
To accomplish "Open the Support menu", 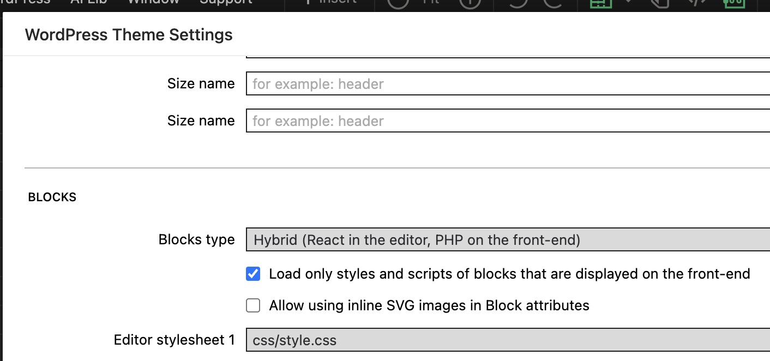I will coord(226,3).
